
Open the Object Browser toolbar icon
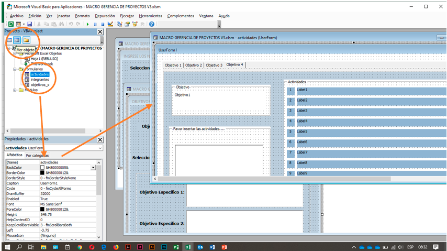(x=135, y=24)
